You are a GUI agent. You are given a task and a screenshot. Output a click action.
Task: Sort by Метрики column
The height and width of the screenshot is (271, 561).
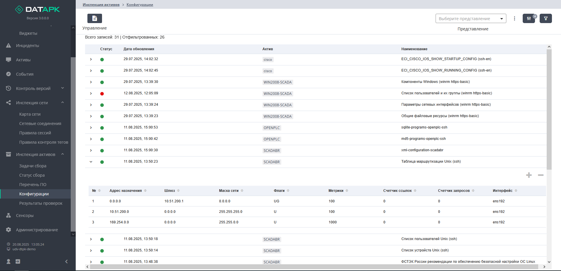pos(347,191)
